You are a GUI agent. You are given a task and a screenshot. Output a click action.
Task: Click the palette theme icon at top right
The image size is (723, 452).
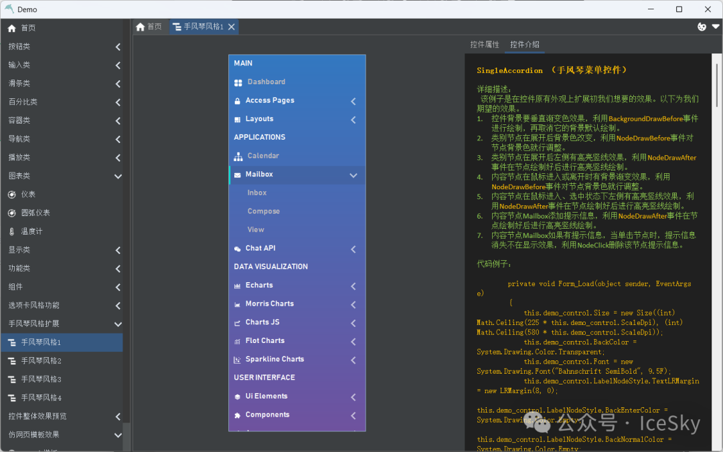pos(702,27)
